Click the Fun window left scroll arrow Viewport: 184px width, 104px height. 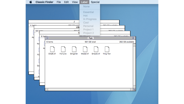coord(47,89)
